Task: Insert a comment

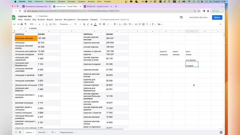Action: (139, 24)
